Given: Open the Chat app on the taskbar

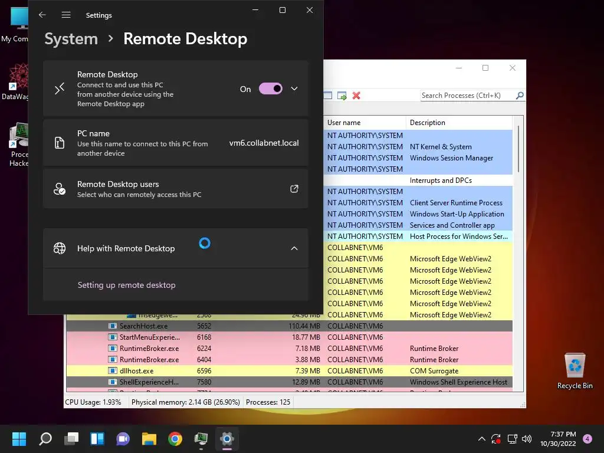Looking at the screenshot, I should (123, 439).
